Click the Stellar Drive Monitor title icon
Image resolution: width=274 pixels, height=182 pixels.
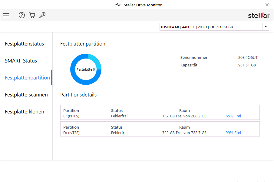click(x=118, y=5)
